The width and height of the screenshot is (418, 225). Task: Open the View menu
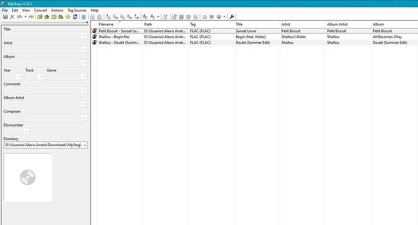[x=26, y=10]
